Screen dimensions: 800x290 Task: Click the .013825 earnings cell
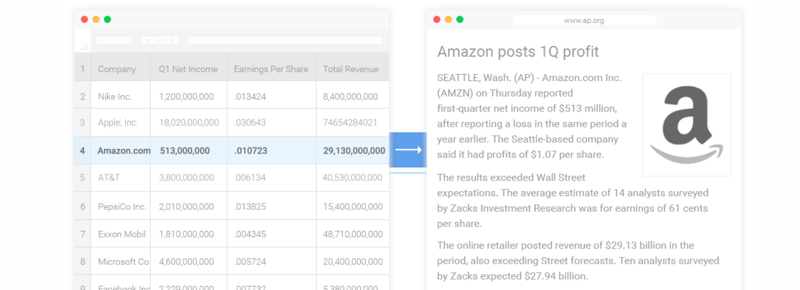pos(271,206)
